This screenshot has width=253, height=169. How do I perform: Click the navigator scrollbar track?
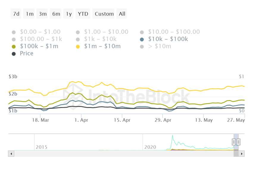tap(119, 154)
